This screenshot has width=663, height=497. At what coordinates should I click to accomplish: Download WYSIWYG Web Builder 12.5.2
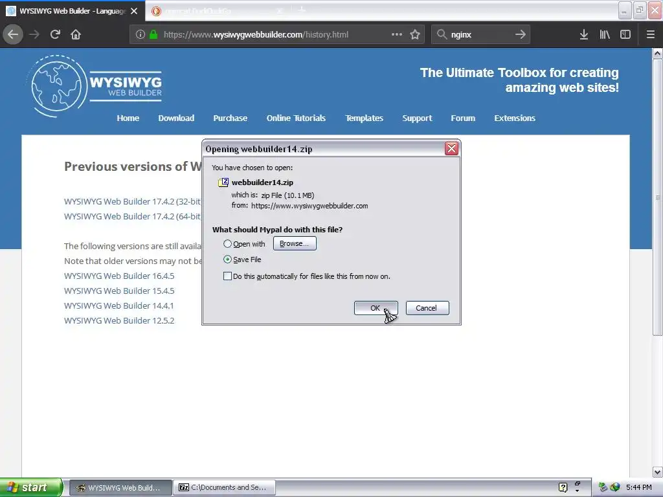119,320
